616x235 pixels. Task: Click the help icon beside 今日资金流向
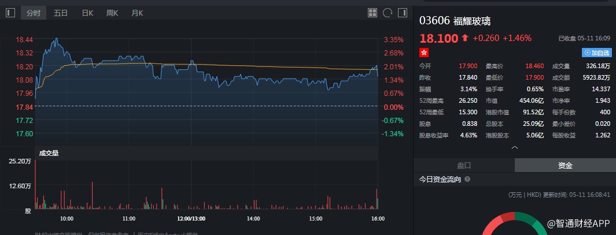coord(467,180)
